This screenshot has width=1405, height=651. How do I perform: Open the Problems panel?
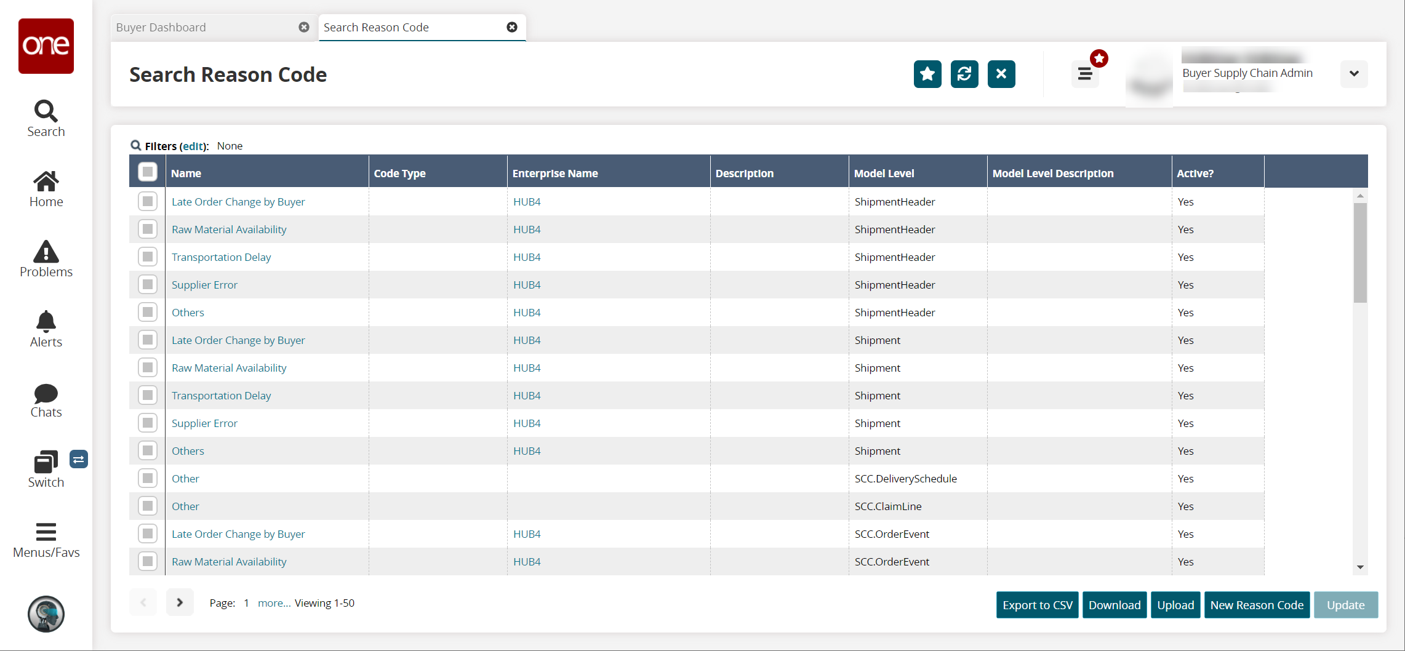46,259
